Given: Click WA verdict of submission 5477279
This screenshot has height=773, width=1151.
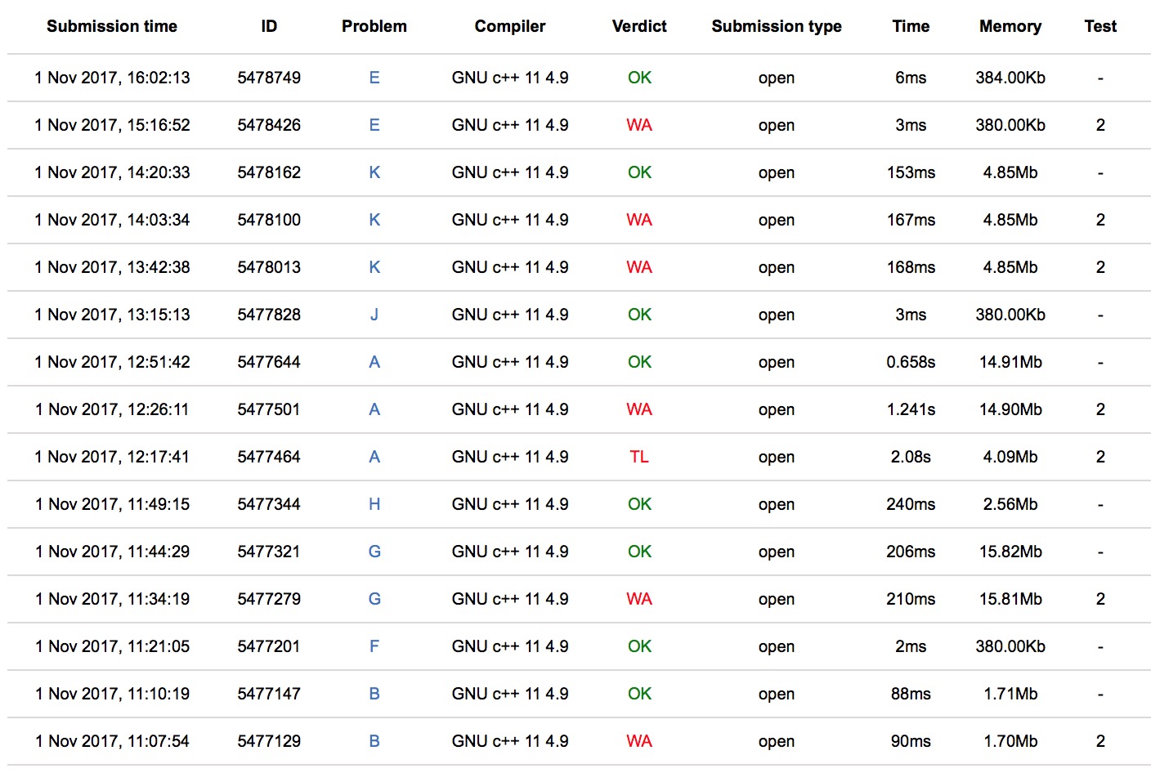Looking at the screenshot, I should [x=639, y=599].
